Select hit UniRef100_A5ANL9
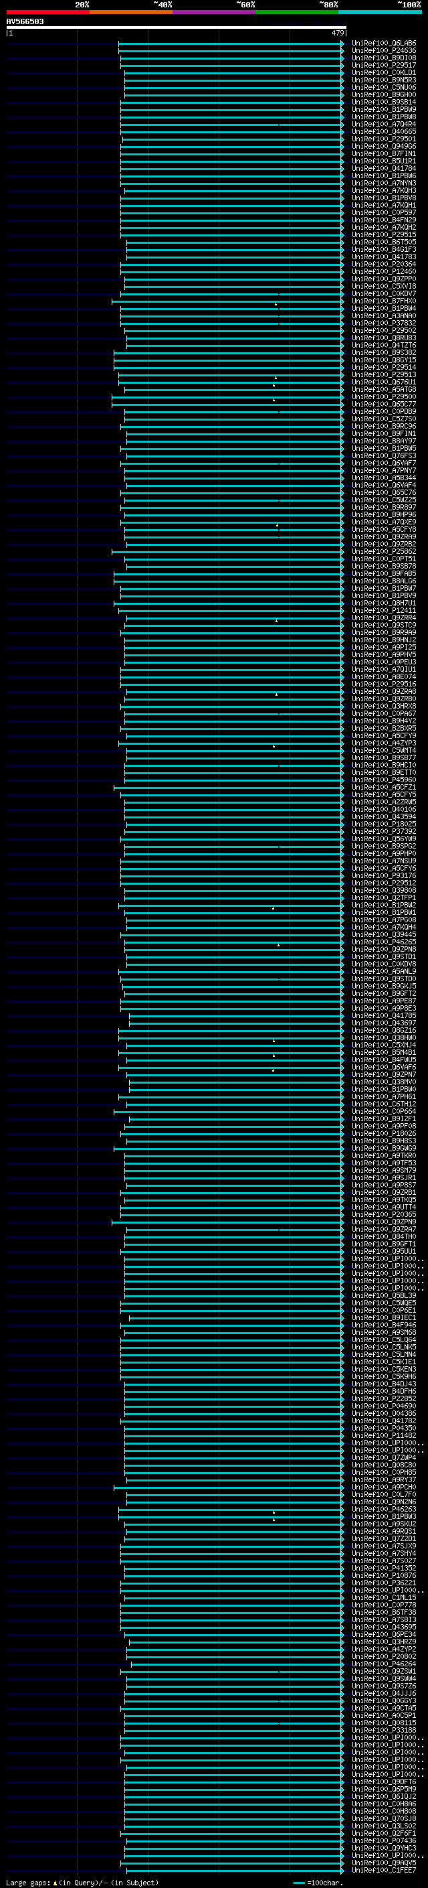 [384, 971]
